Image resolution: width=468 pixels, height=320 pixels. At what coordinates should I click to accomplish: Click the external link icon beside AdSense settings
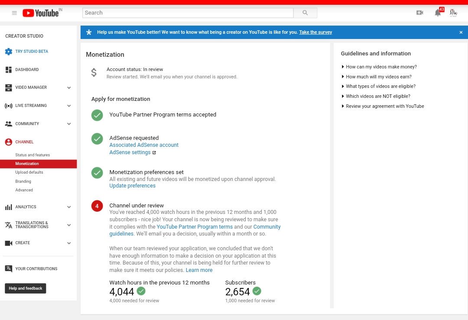pos(154,153)
